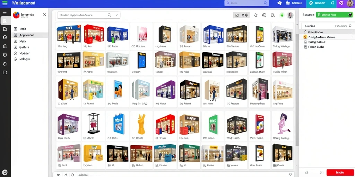Viewport: 355px width, 177px height.
Task: Click the four-point star icon in grid toolbar
Action: pyautogui.click(x=256, y=15)
